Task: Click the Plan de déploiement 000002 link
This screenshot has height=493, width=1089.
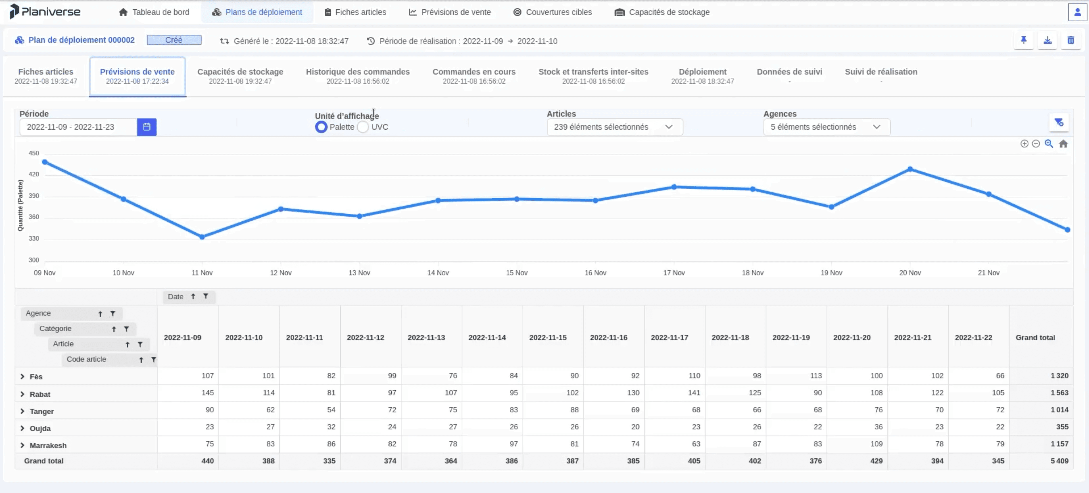Action: (x=81, y=40)
